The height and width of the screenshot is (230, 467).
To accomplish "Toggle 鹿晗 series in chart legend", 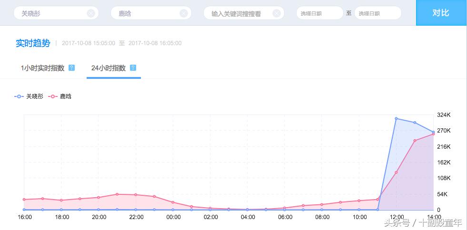I will [60, 96].
